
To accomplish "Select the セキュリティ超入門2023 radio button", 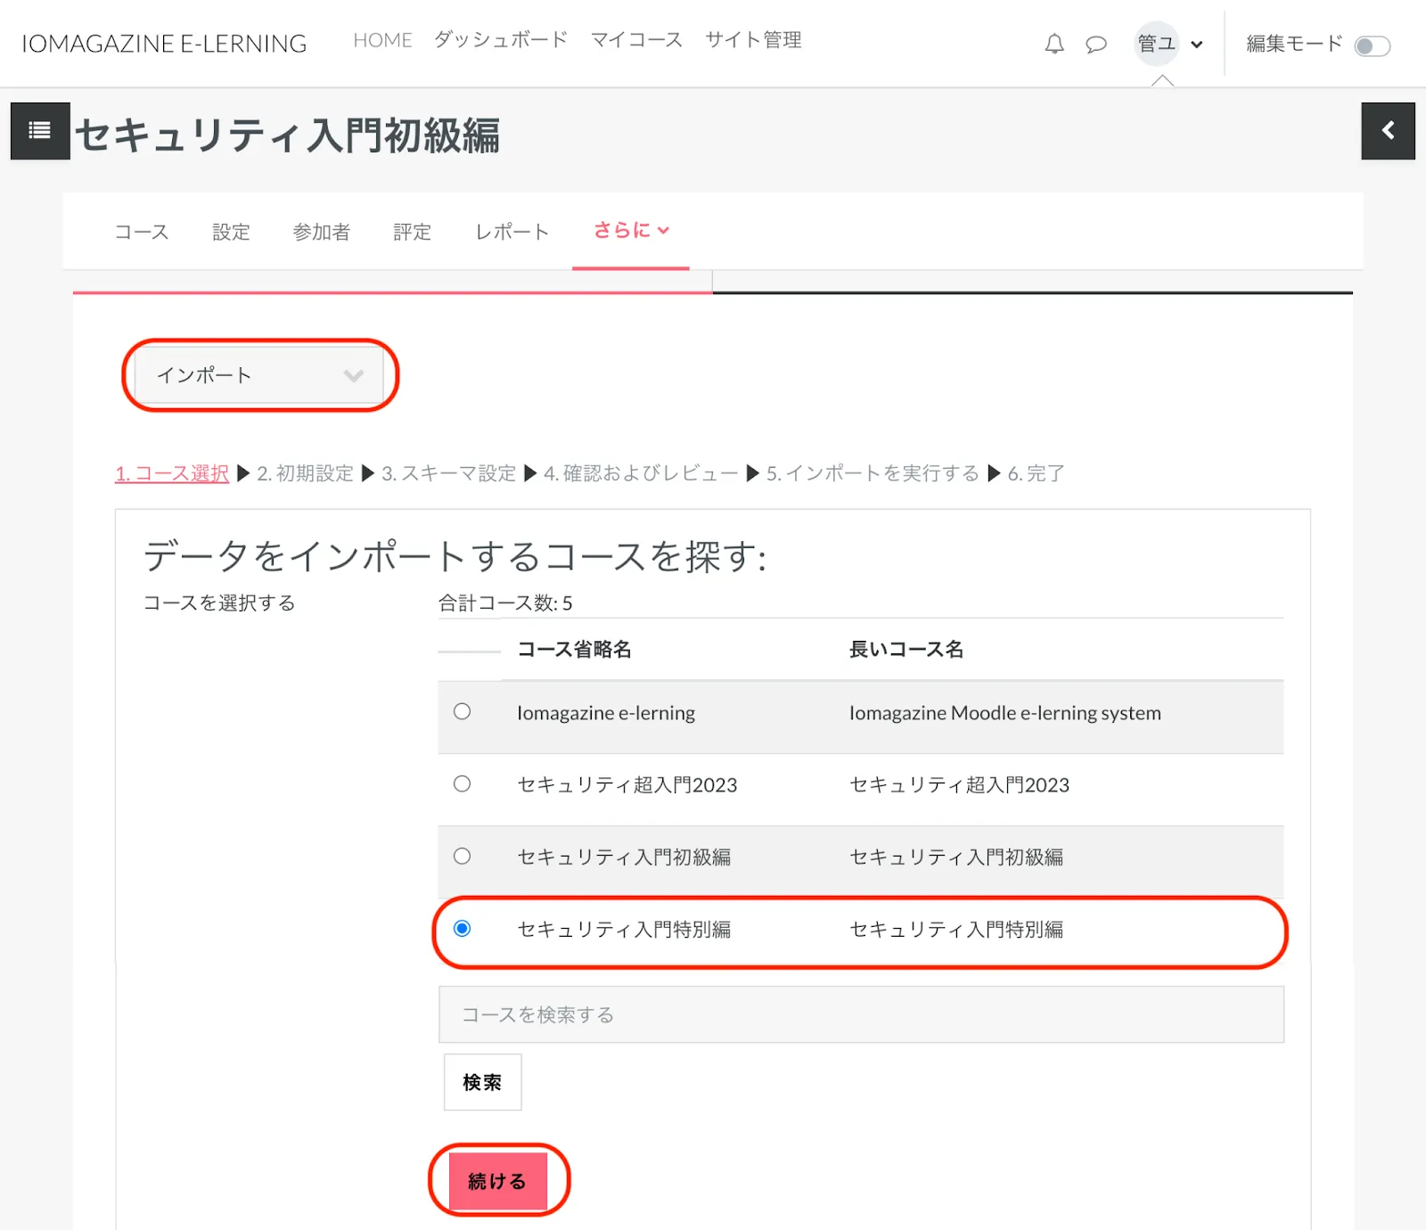I will tap(462, 783).
